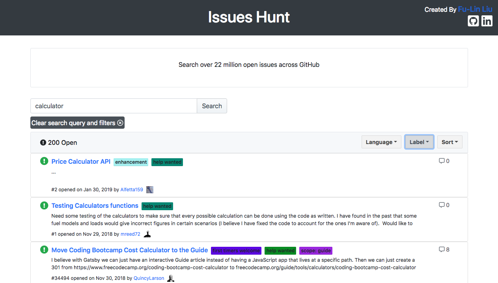Screen dimensions: 498x283
Task: Click the X icon to clear search filters
Action: [x=120, y=123]
